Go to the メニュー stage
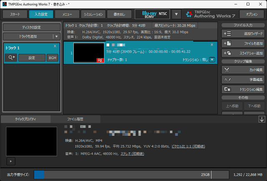267x181 pixels. tap(67, 14)
